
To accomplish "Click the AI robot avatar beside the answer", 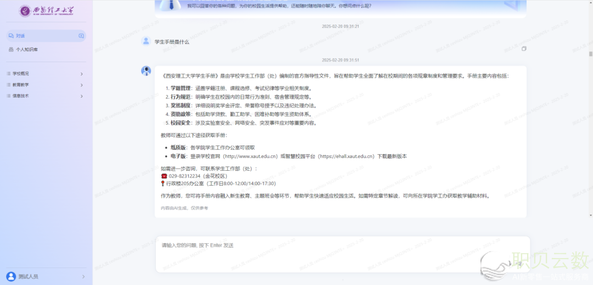I will 146,70.
